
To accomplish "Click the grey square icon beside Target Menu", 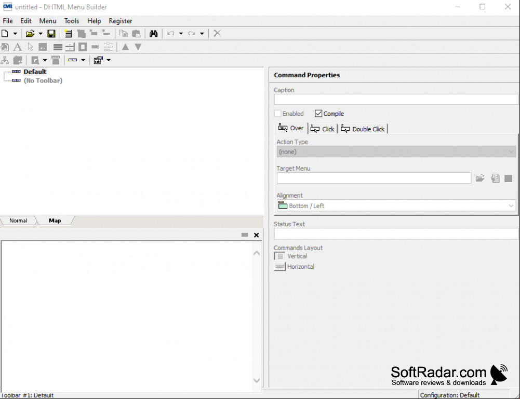I will 508,178.
